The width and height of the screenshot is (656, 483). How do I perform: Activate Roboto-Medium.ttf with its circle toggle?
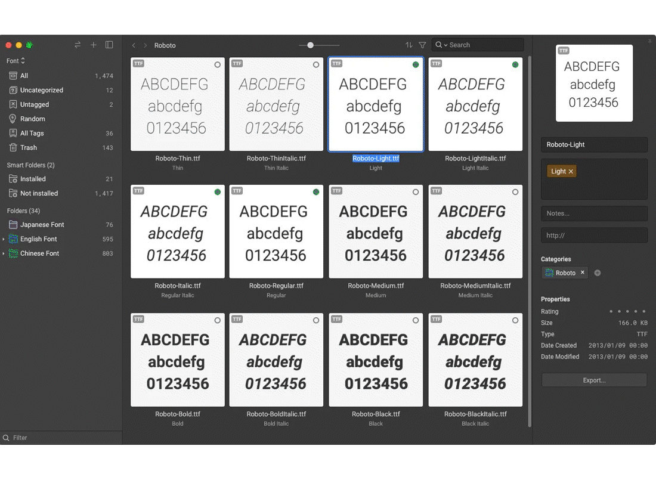[x=416, y=192]
